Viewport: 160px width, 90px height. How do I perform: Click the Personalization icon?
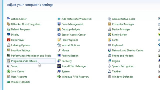(59, 55)
